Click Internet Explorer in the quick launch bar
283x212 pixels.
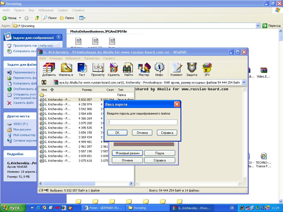[x=38, y=208]
